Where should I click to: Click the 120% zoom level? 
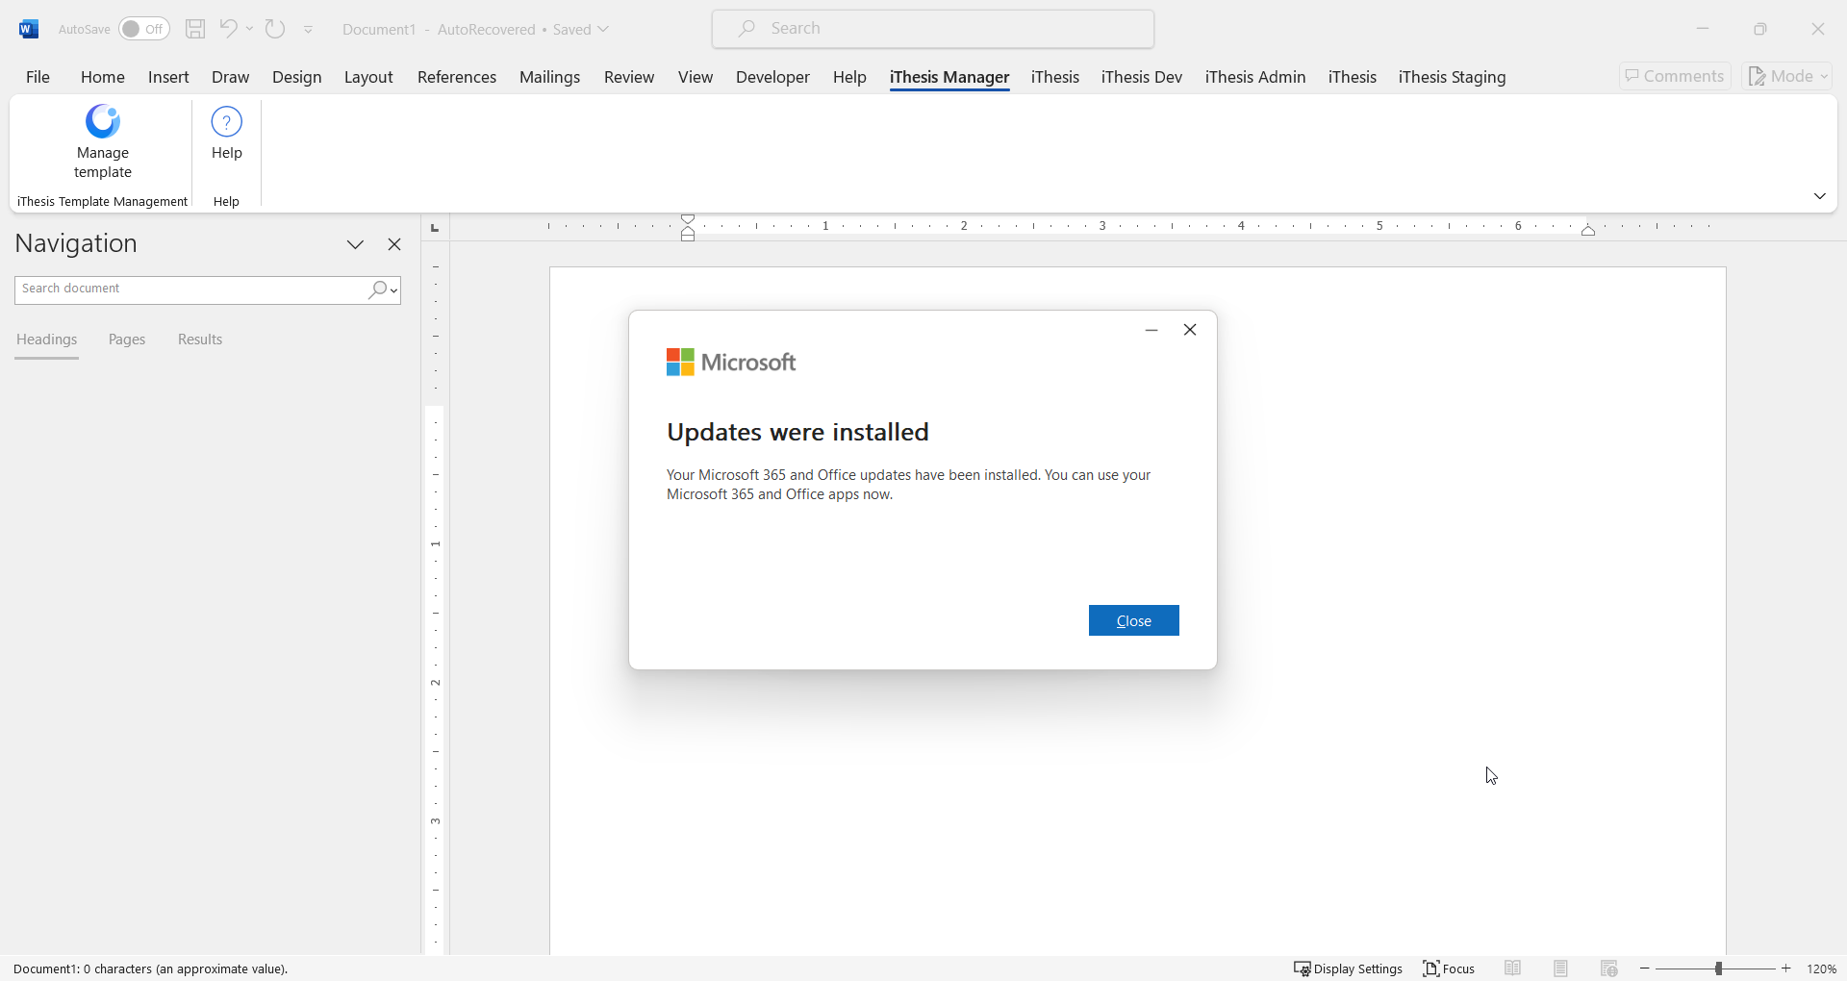click(x=1821, y=968)
